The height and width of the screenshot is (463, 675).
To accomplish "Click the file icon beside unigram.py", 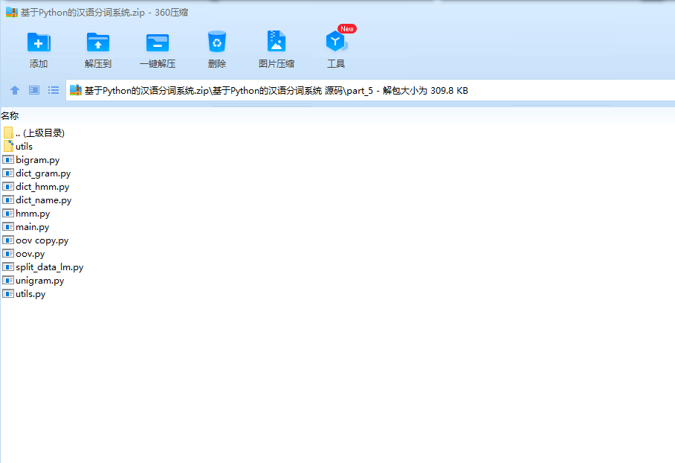I will point(8,280).
